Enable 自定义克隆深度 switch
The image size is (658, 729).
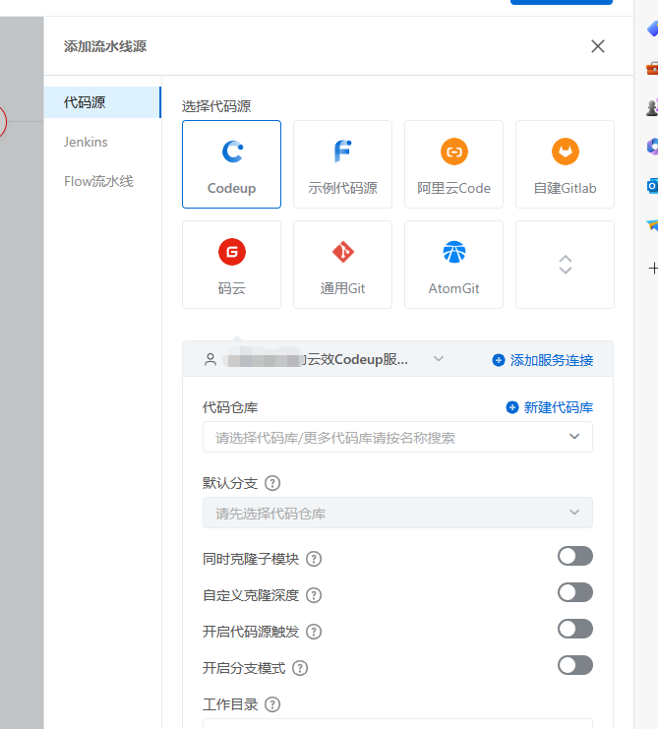pyautogui.click(x=575, y=592)
